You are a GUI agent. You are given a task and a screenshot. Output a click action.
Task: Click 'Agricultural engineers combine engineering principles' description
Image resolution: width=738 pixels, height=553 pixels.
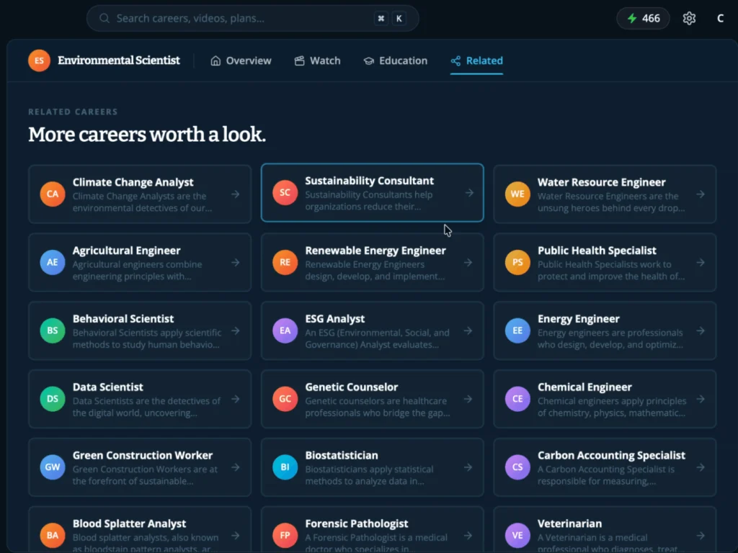pyautogui.click(x=137, y=271)
